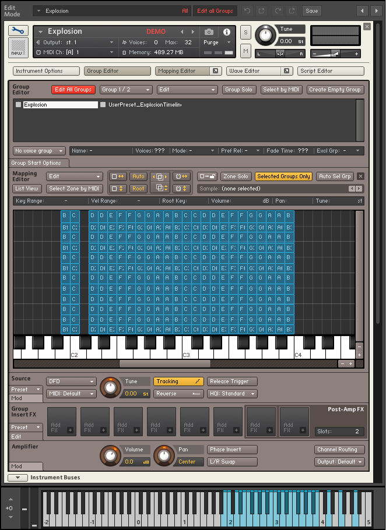Click the Channel Routing button
This screenshot has height=530, width=386.
[339, 450]
